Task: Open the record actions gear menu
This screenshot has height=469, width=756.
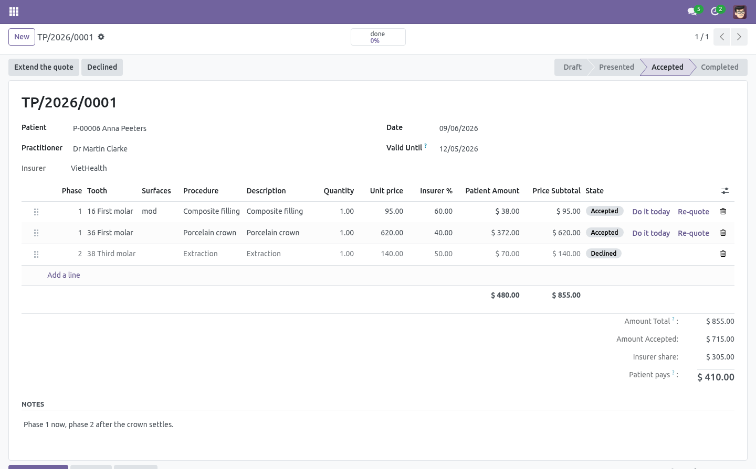Action: tap(101, 37)
